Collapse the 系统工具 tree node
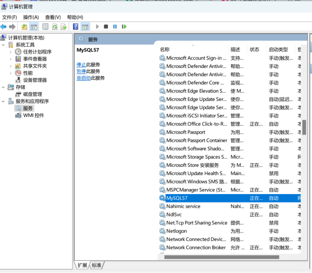 tap(4, 45)
